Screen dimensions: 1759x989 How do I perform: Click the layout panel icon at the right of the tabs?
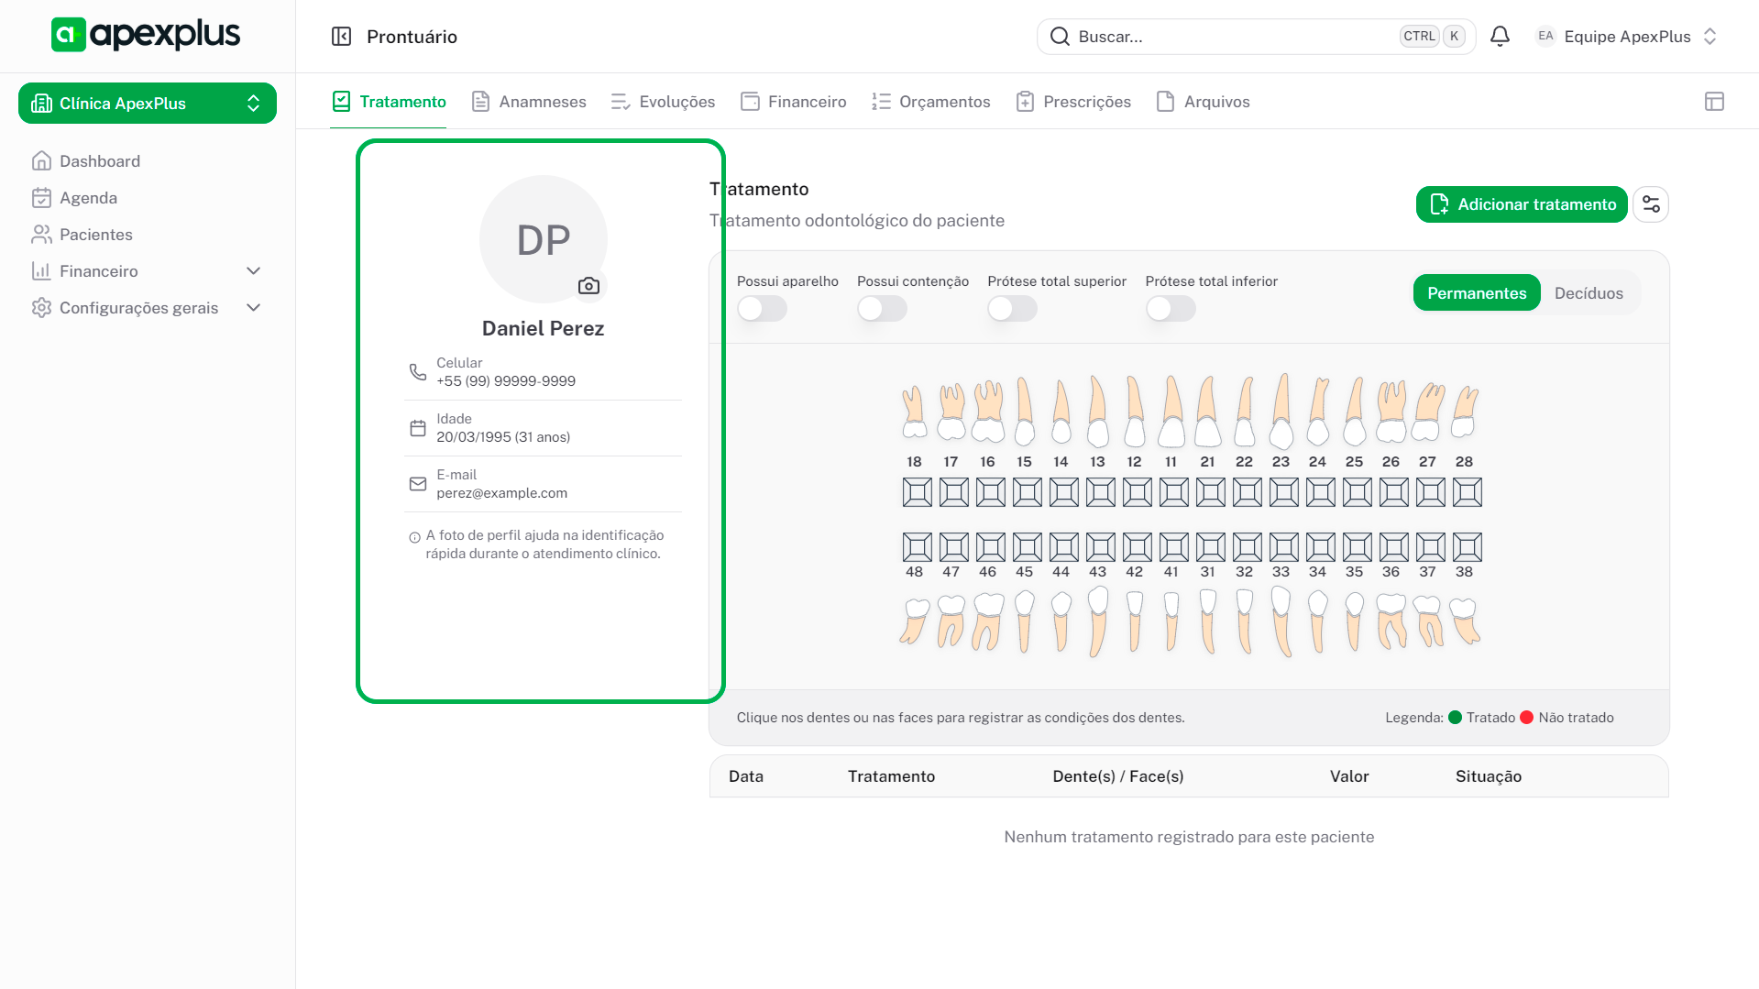click(x=1714, y=102)
